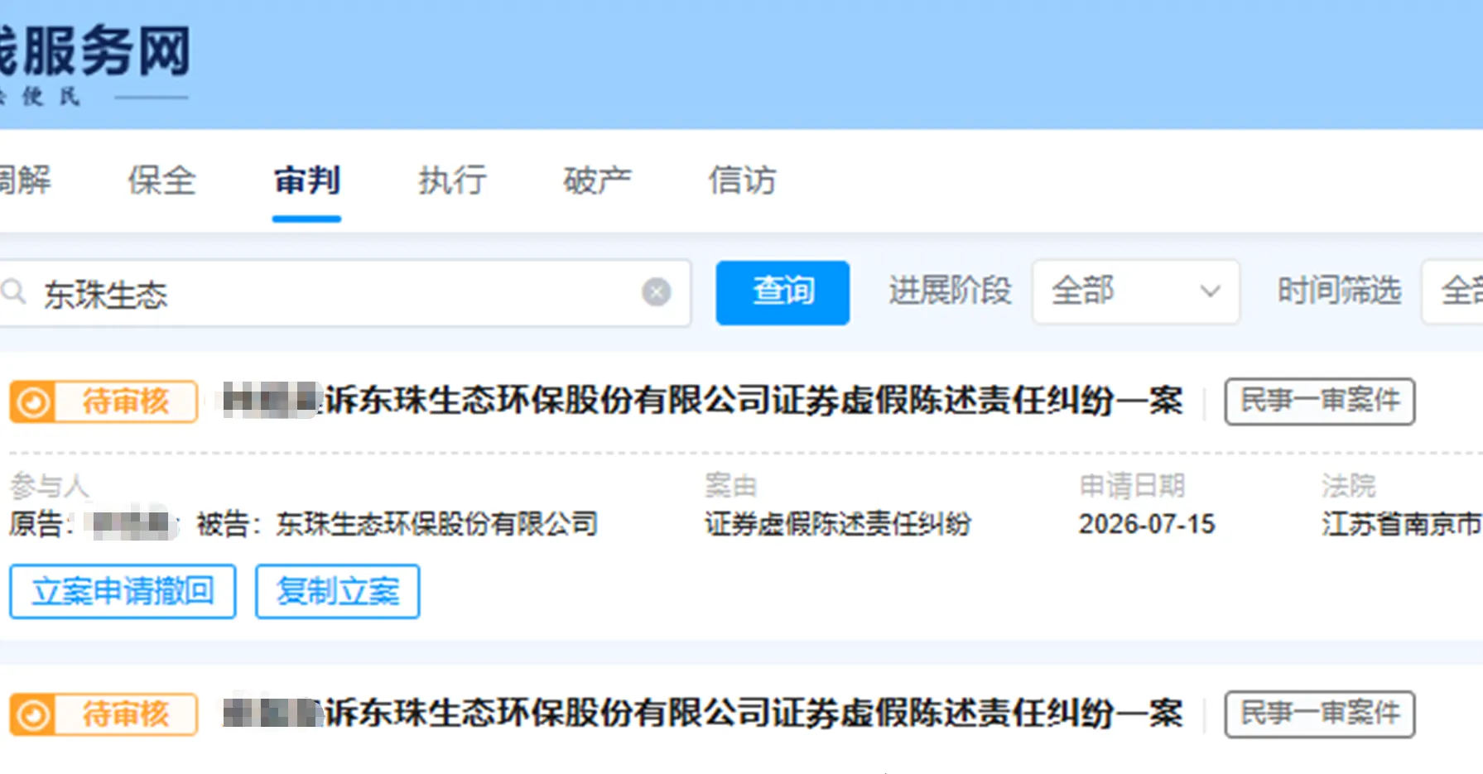Switch to the 破产 tab
The height and width of the screenshot is (774, 1483).
pos(597,180)
